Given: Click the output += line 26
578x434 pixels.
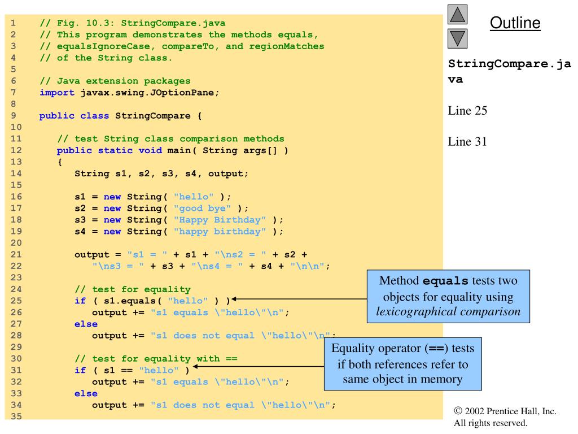Looking at the screenshot, I should click(x=191, y=313).
